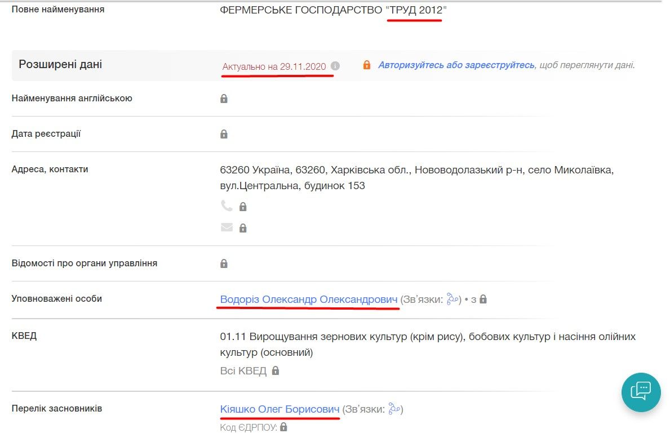Open Кіяшко Олег Борисович founder link
Image resolution: width=670 pixels, height=438 pixels.
pyautogui.click(x=279, y=409)
